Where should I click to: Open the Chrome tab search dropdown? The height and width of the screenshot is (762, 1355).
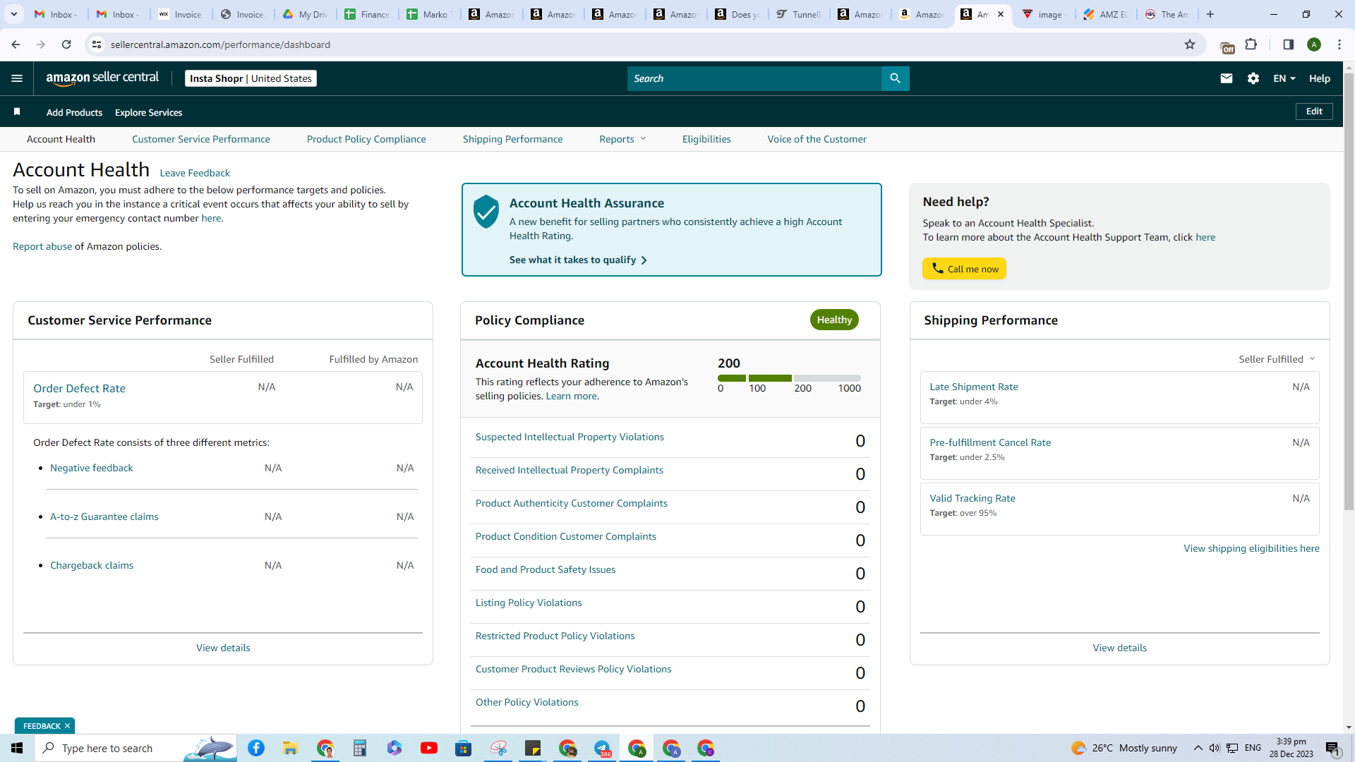14,14
